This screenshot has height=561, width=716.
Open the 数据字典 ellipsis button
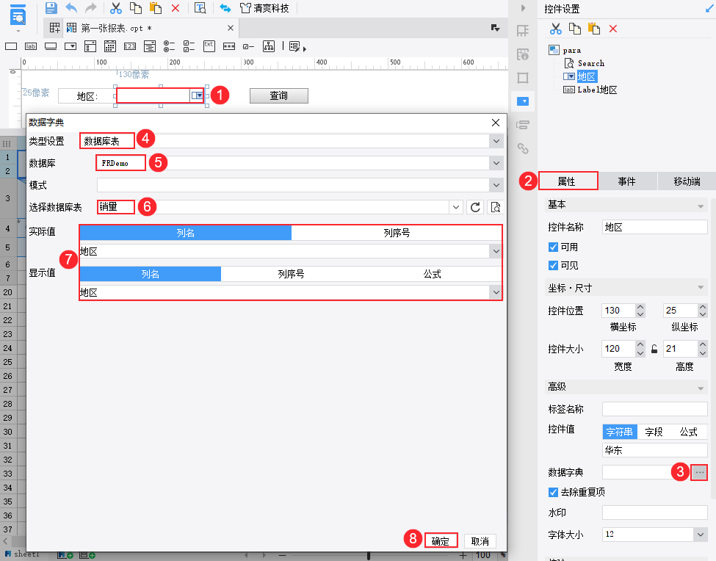tap(700, 472)
